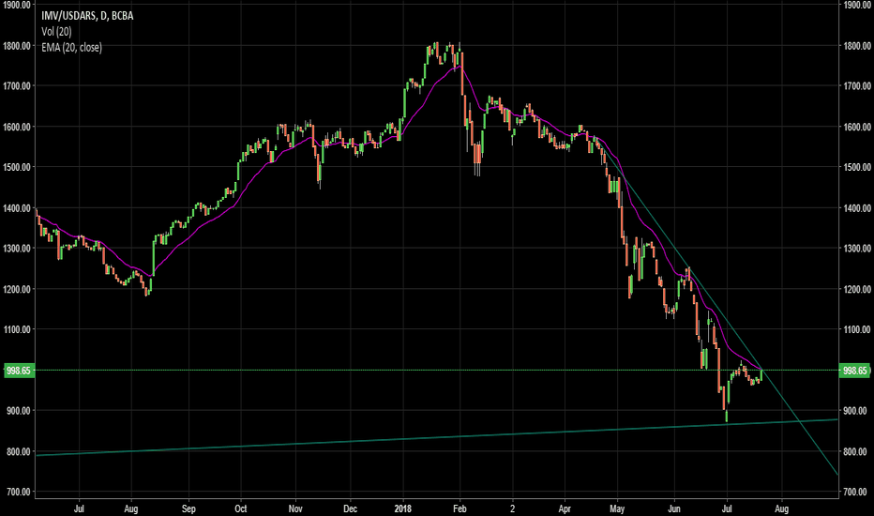Click the green 998.65 price tag on left axis
The height and width of the screenshot is (516, 874).
click(19, 371)
